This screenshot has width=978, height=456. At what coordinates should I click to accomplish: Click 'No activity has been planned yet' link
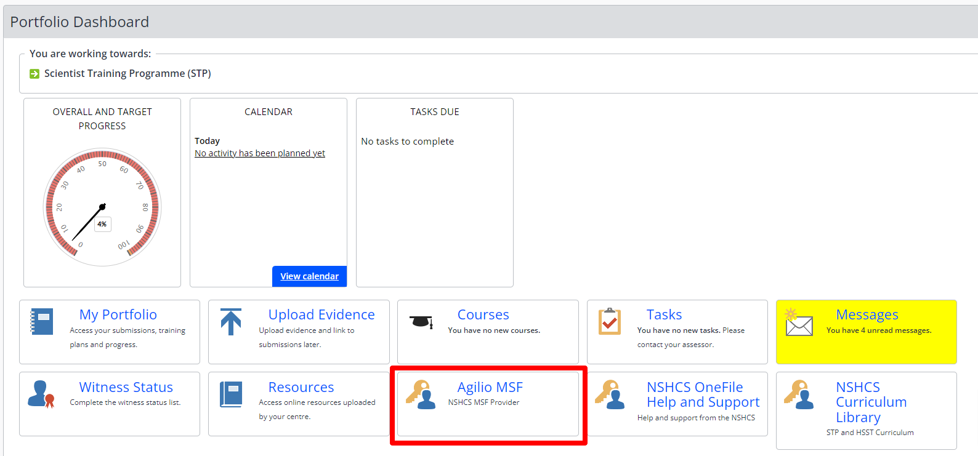(x=260, y=153)
